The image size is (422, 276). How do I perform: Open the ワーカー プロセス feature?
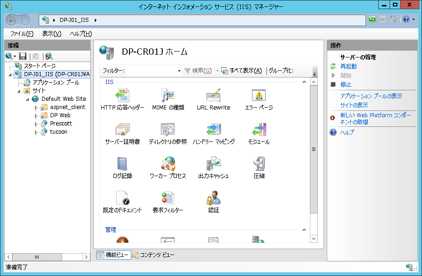coord(168,167)
